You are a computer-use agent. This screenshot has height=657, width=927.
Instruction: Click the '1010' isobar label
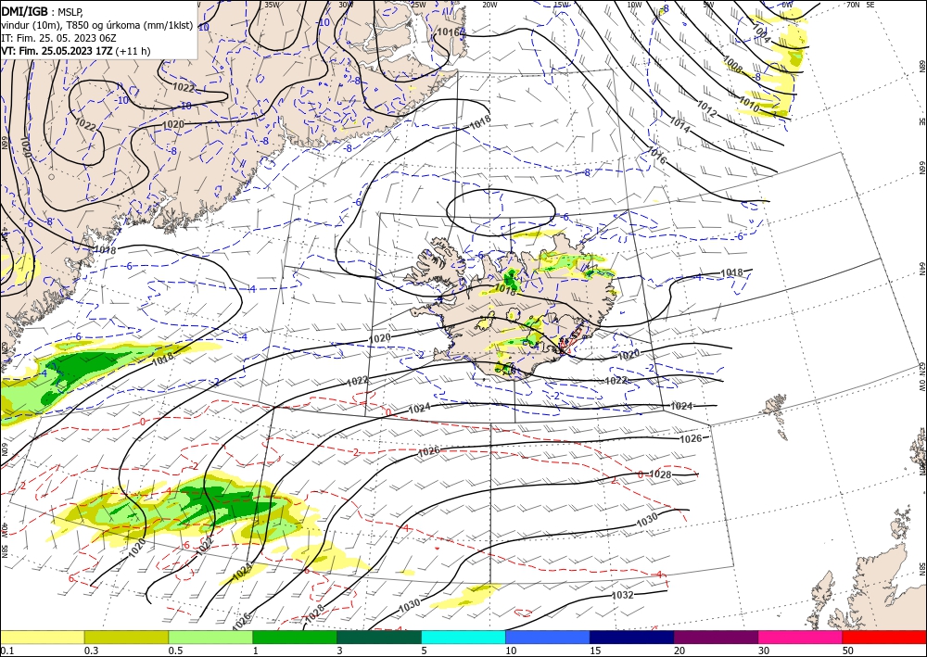(749, 105)
